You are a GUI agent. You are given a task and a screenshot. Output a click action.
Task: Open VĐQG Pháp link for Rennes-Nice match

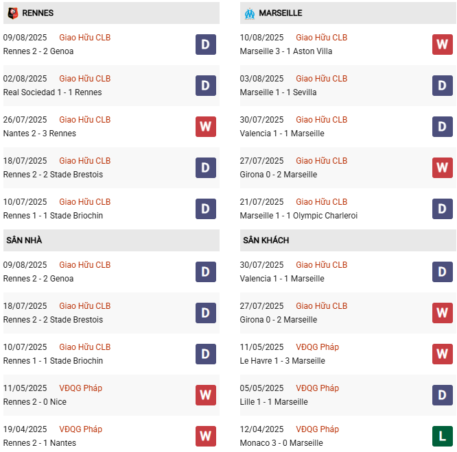[x=80, y=388]
